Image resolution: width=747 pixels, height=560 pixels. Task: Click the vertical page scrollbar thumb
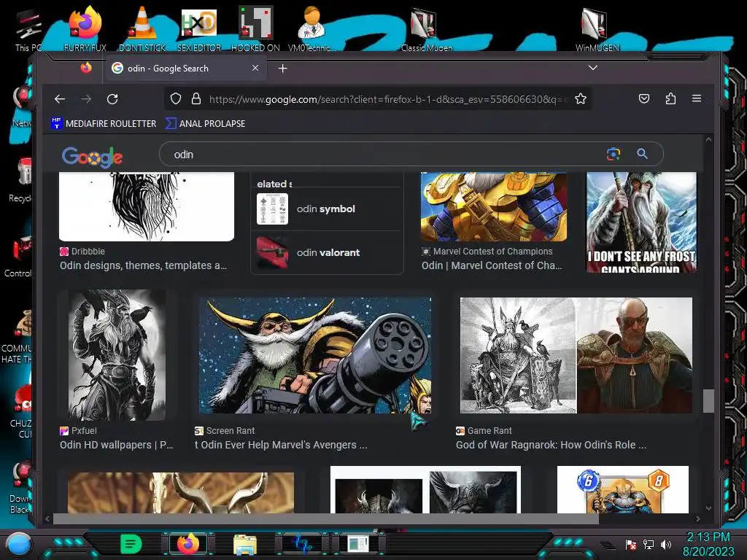pyautogui.click(x=708, y=401)
